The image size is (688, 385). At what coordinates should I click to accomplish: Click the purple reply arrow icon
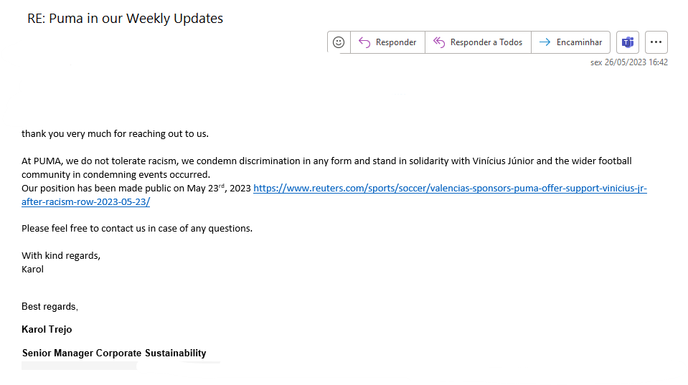pos(364,42)
